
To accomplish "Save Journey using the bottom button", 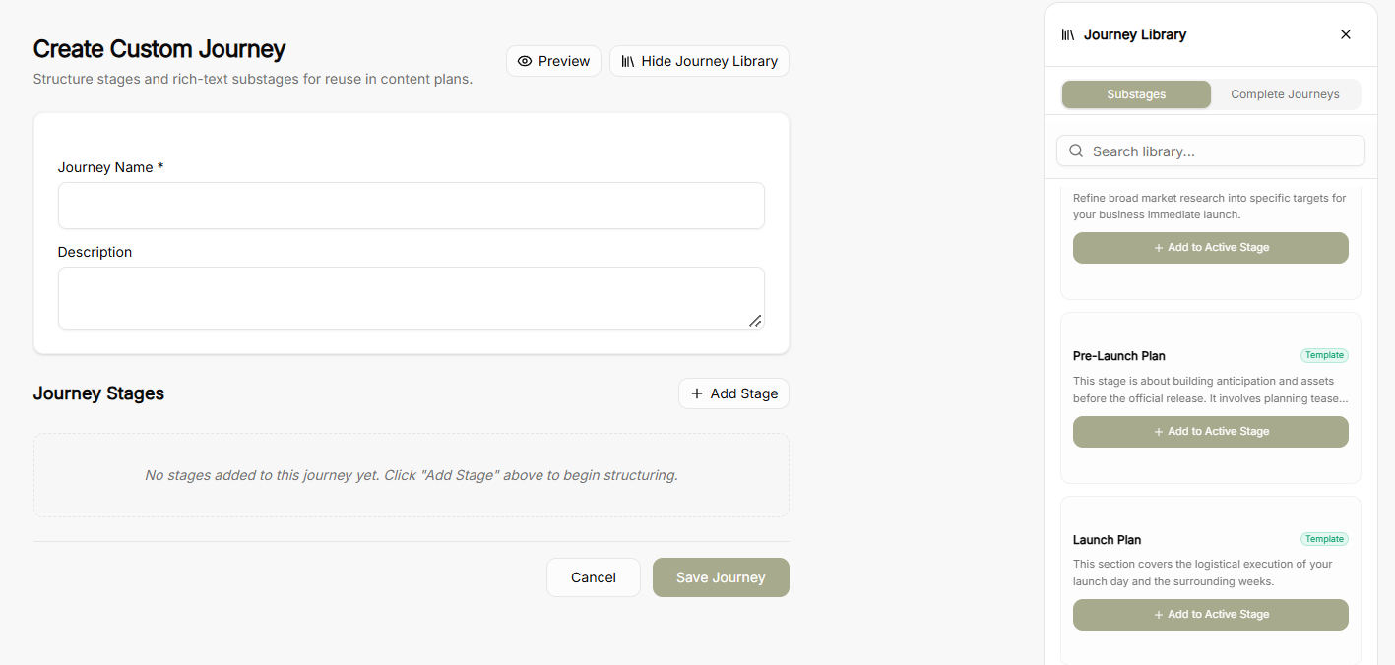I will click(x=721, y=577).
